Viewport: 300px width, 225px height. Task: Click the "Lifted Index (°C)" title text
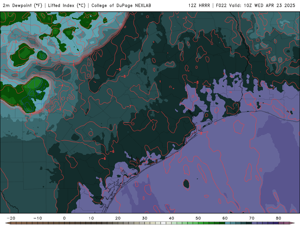click(x=67, y=6)
